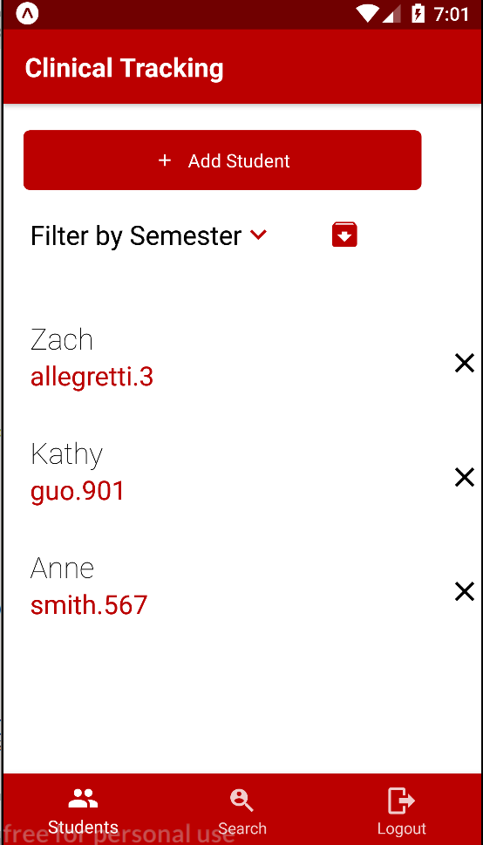This screenshot has width=483, height=845.
Task: Open the Filter by Semester dropdown label
Action: pos(136,236)
